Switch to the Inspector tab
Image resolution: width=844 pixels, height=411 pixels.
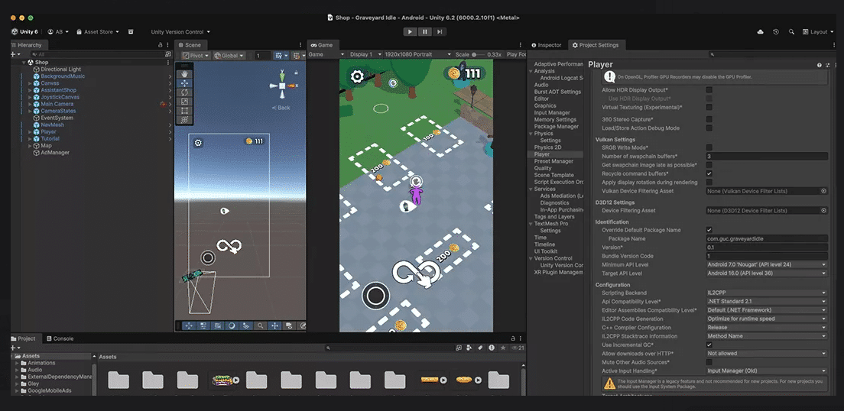tap(547, 45)
